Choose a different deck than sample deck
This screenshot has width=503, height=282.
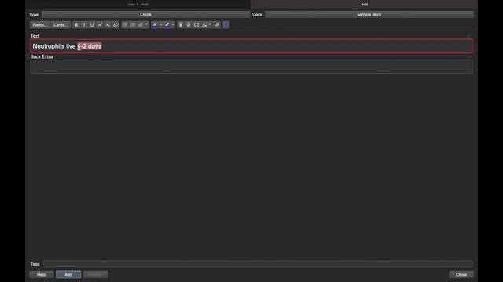[369, 15]
